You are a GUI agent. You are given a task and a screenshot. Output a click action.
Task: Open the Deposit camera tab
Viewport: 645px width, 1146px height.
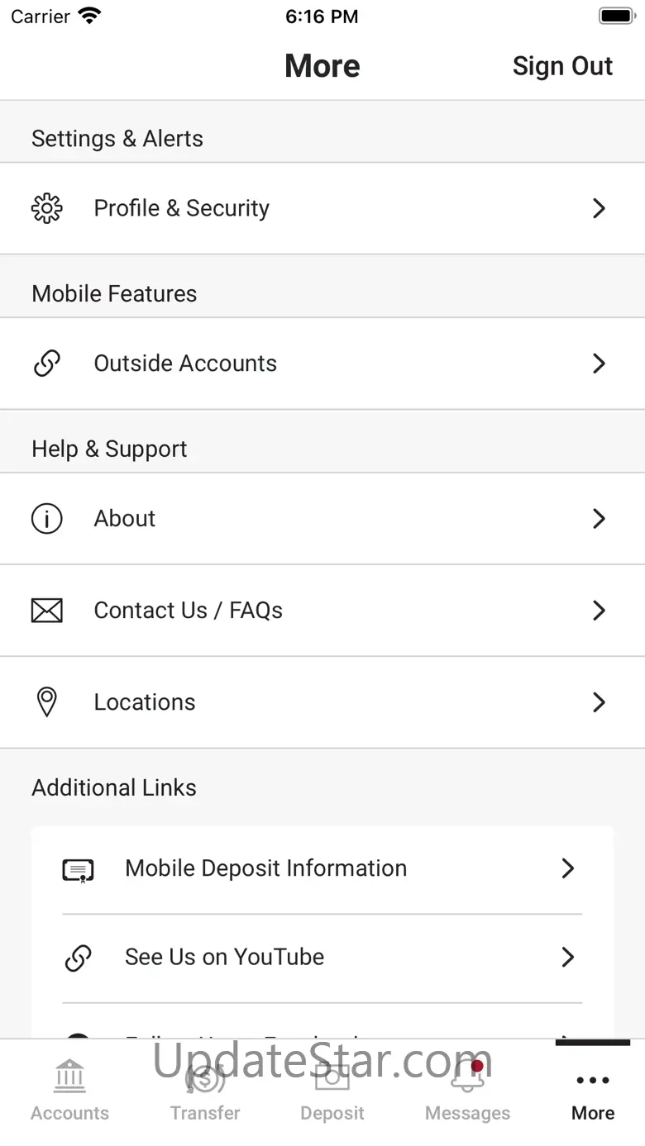coord(332,1091)
